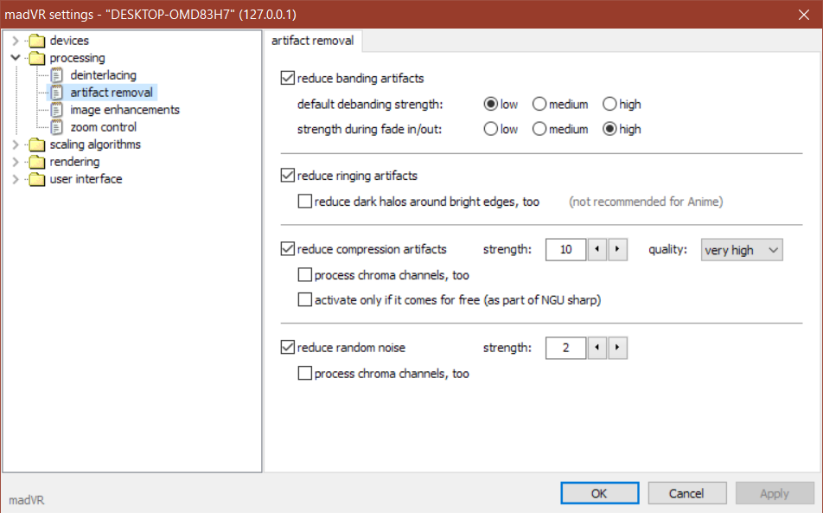Select artifact removal in the tree

(x=112, y=93)
